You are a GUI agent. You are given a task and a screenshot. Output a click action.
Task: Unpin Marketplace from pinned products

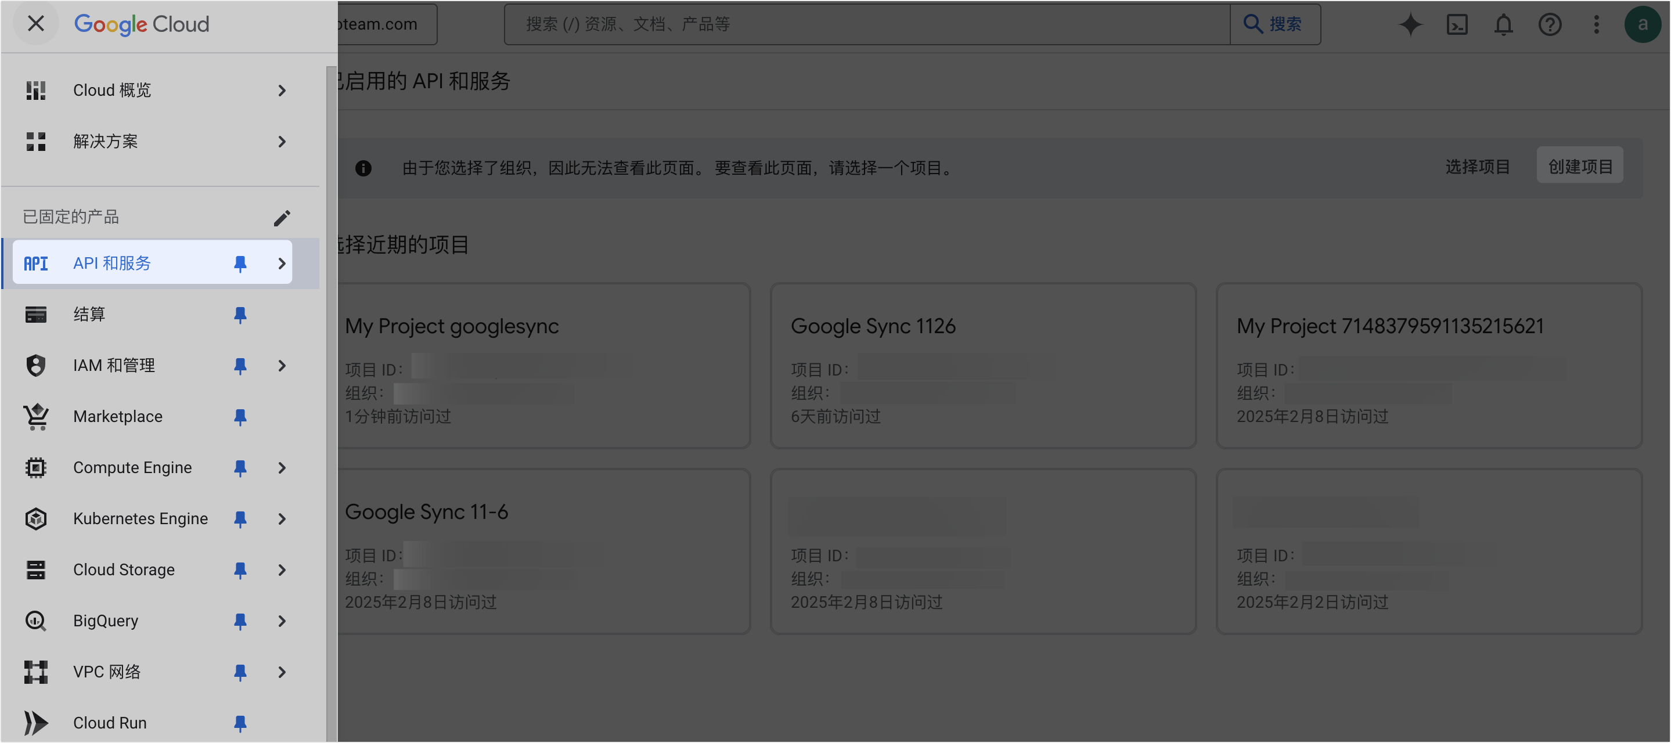click(240, 417)
